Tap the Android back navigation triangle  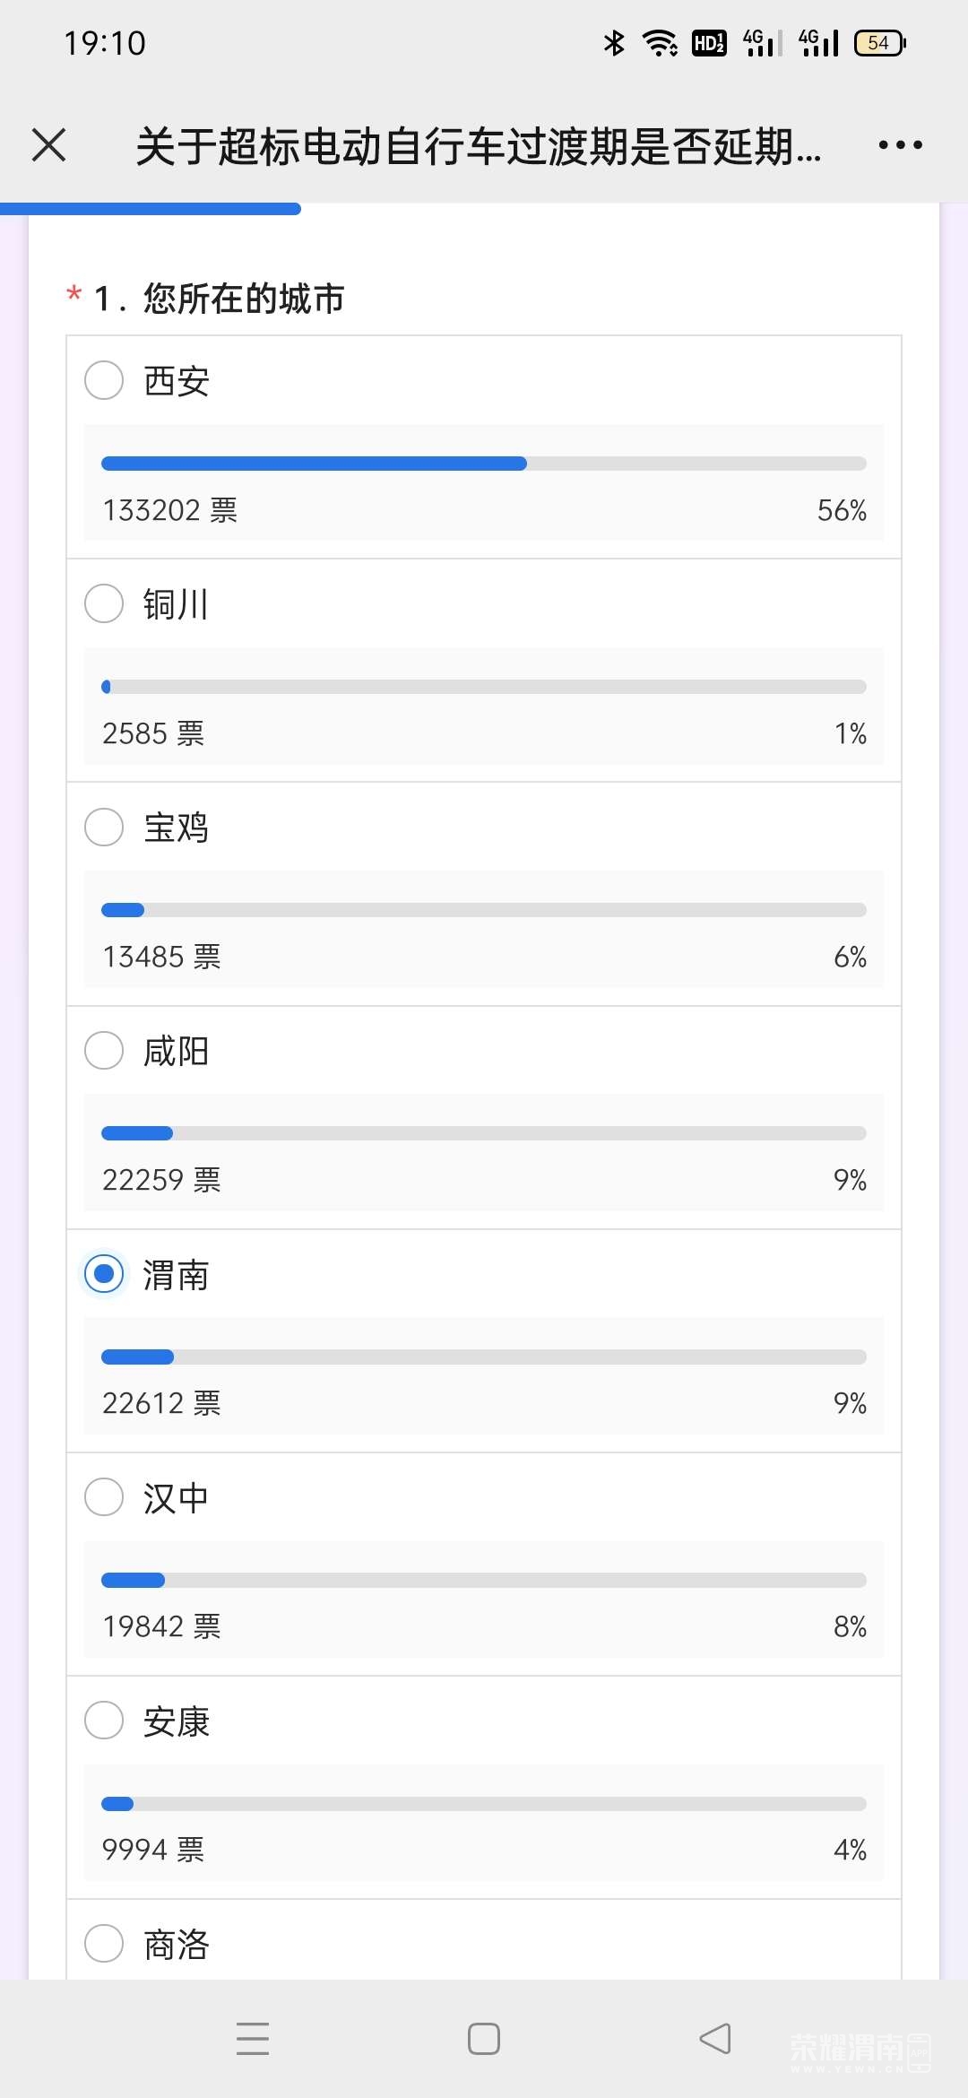click(715, 2038)
